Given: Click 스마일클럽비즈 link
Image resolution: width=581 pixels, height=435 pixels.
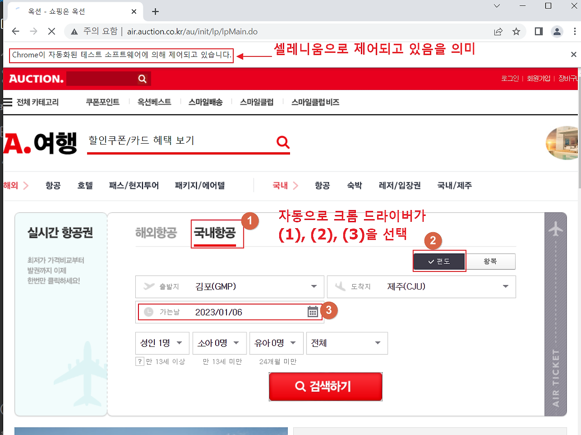Looking at the screenshot, I should [x=315, y=102].
